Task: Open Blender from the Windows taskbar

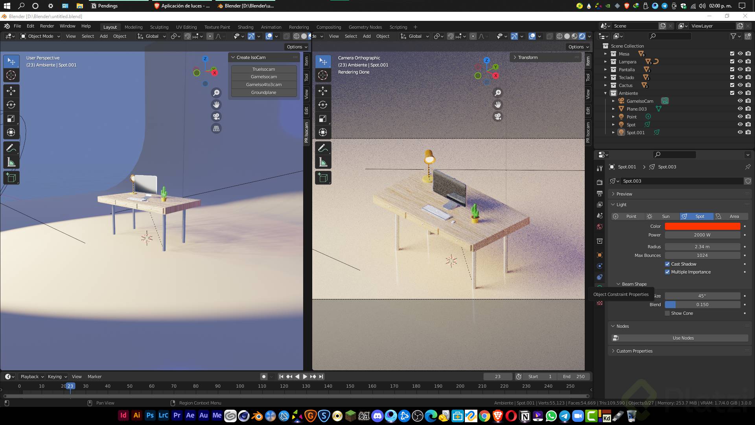Action: coord(257,416)
